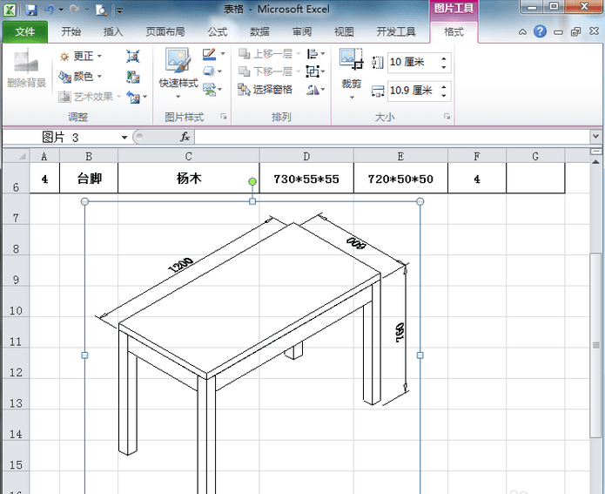Open the Selection Pane (选择窗格)

[266, 90]
